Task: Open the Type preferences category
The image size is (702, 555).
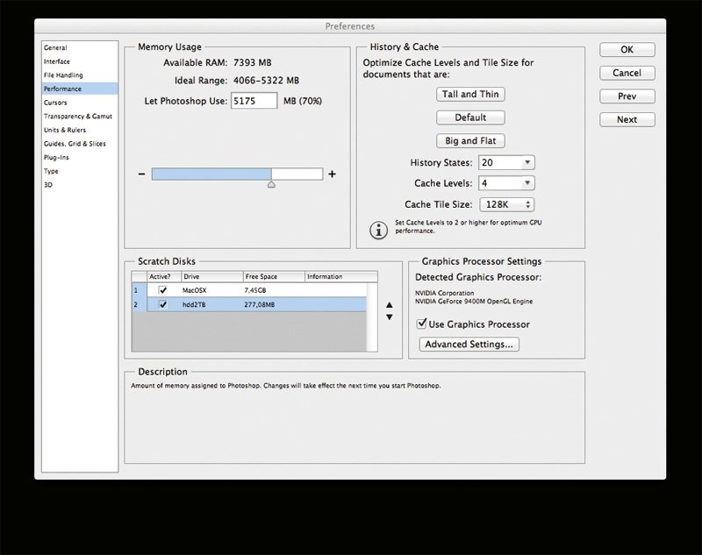Action: point(80,171)
